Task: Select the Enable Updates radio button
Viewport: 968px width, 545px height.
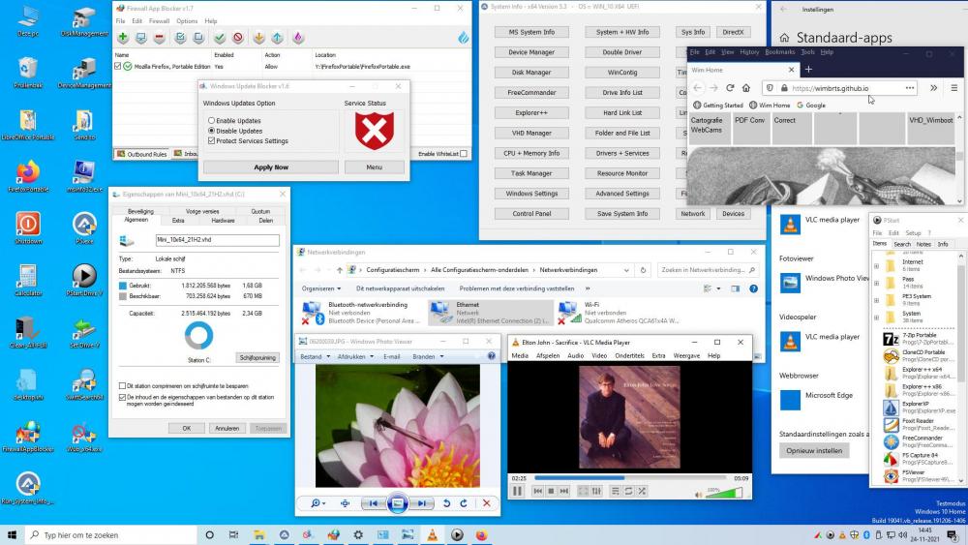Action: [x=212, y=120]
